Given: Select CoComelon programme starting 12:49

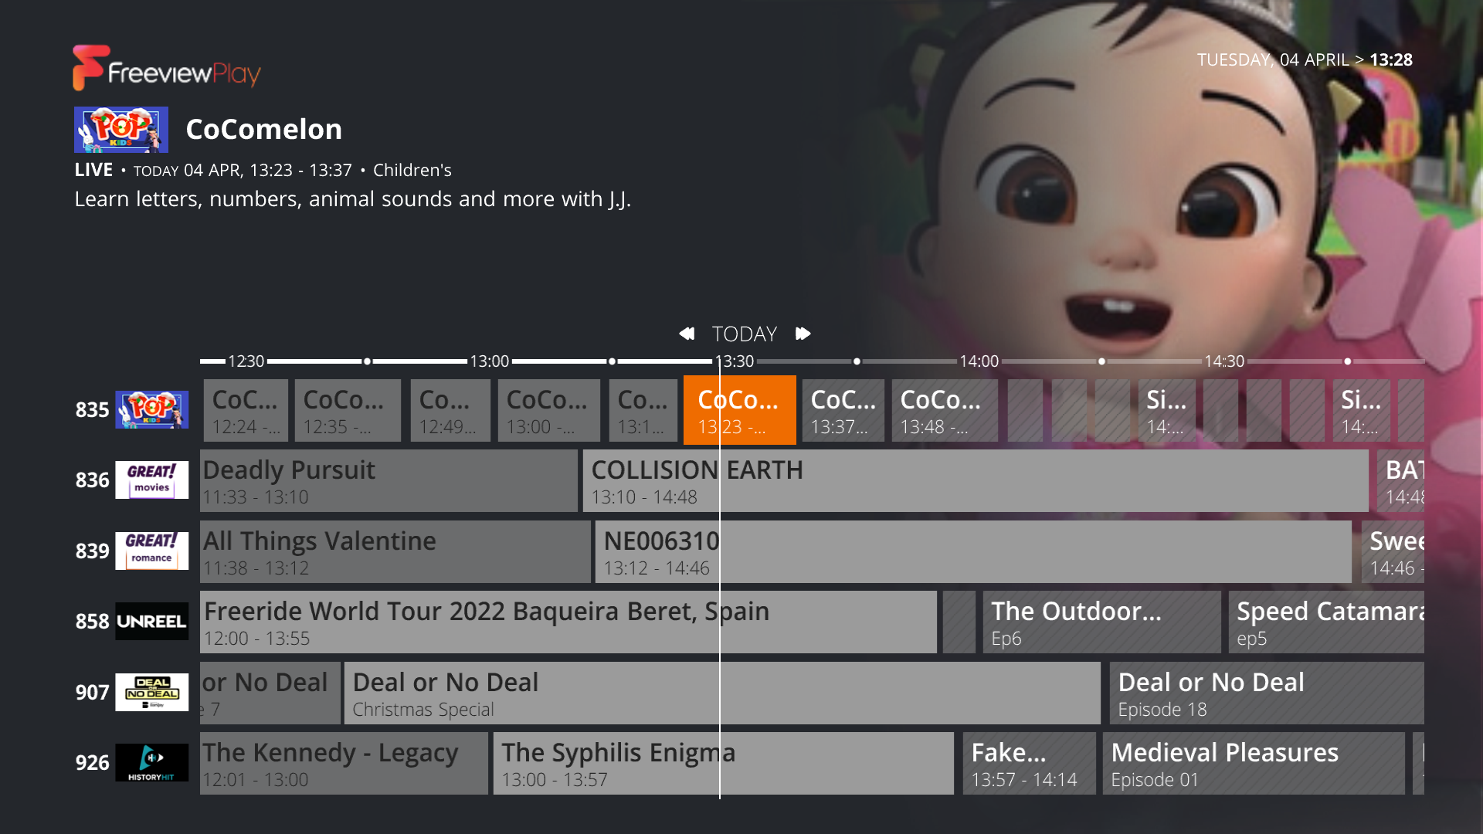Looking at the screenshot, I should click(x=450, y=410).
